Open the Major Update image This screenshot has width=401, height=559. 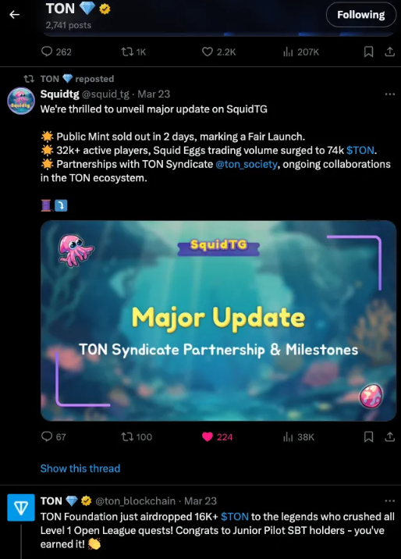pos(218,321)
